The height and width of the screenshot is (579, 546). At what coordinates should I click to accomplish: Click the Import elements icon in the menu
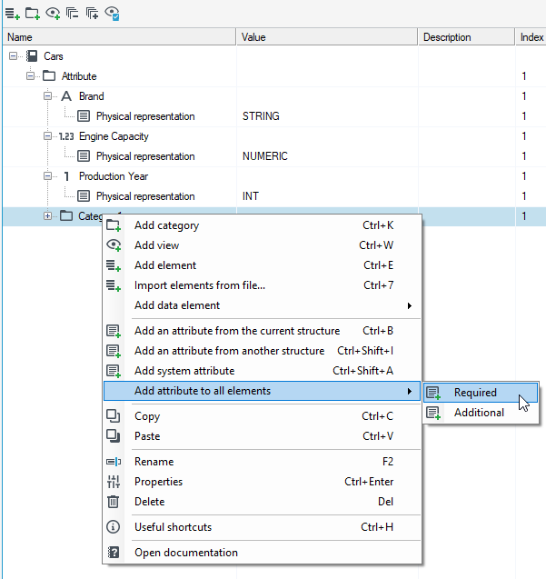click(114, 285)
